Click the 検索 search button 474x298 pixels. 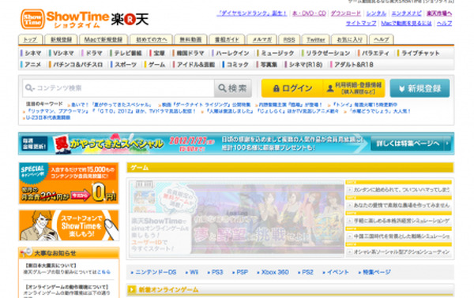pos(233,88)
